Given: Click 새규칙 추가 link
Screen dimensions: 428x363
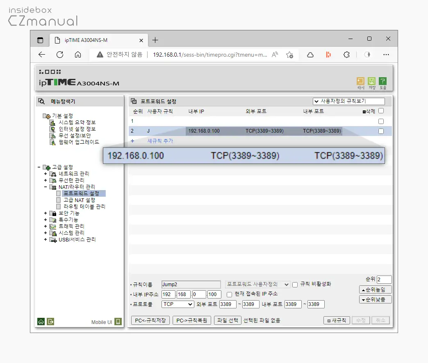Looking at the screenshot, I should 160,141.
